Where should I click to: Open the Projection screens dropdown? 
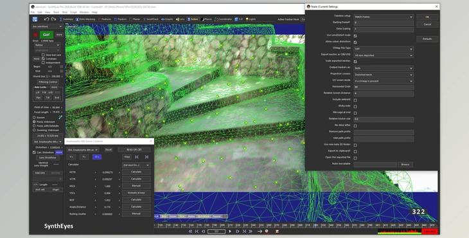point(384,75)
